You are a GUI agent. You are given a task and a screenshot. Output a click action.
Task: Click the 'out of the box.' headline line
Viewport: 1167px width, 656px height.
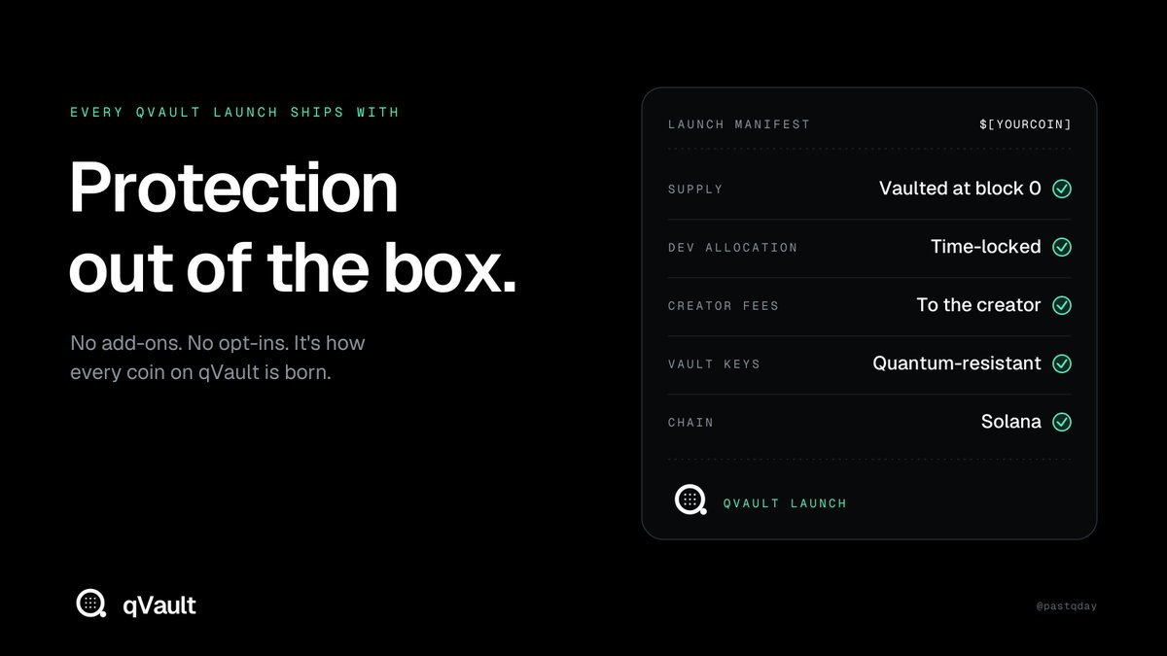click(x=293, y=266)
